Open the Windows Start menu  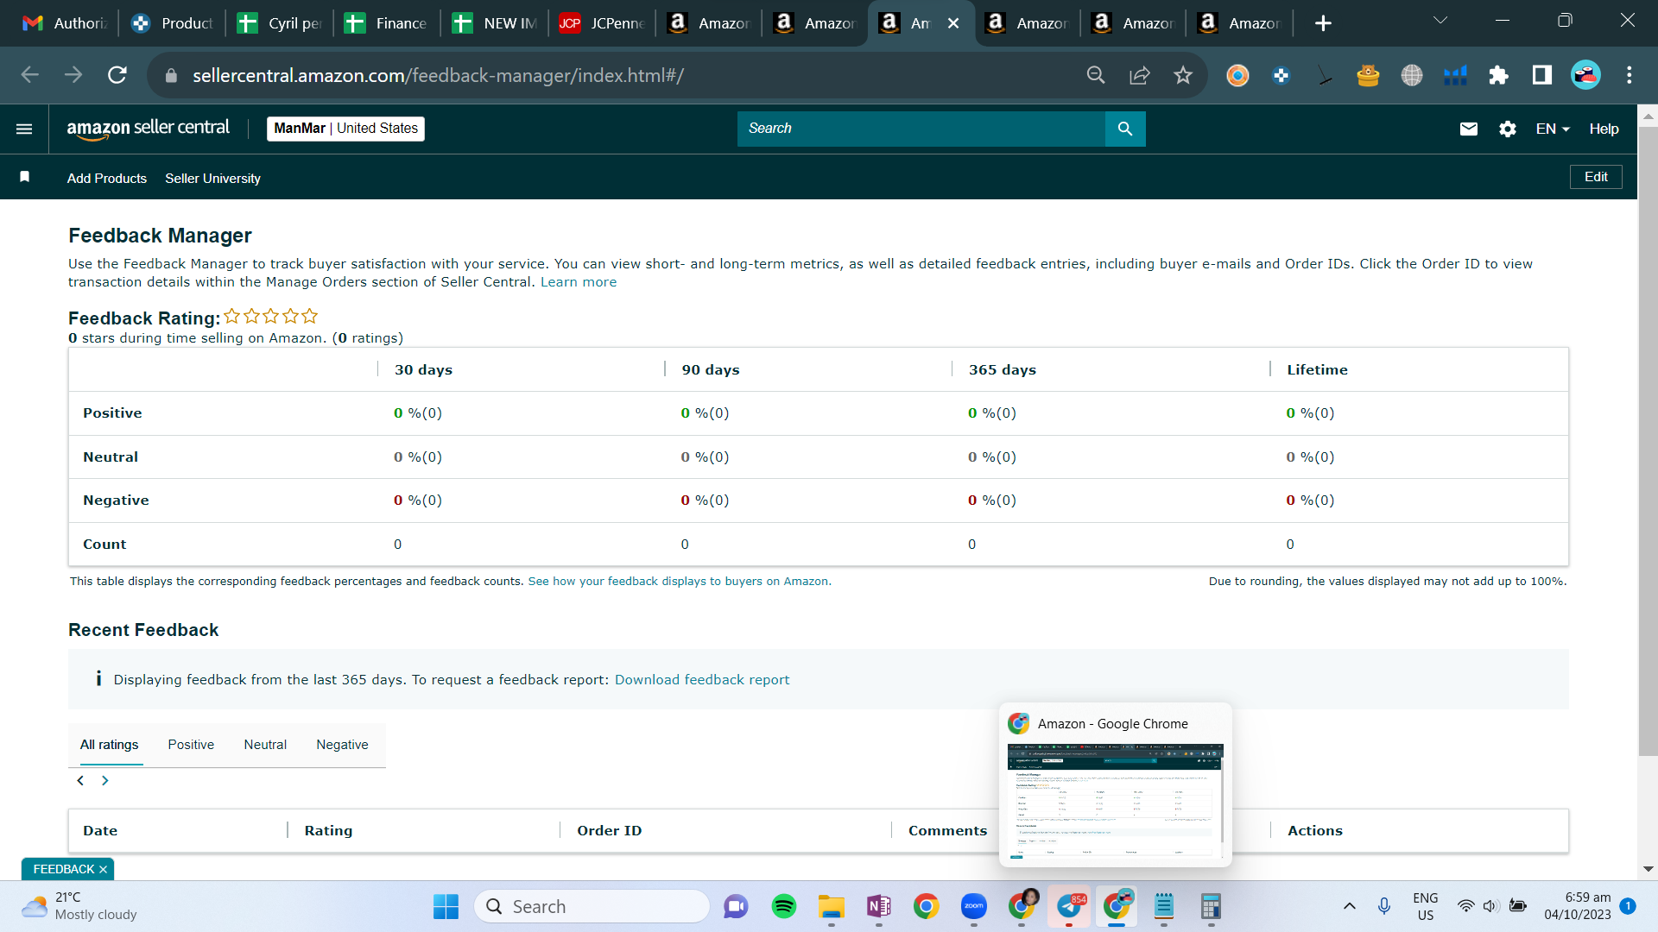446,906
